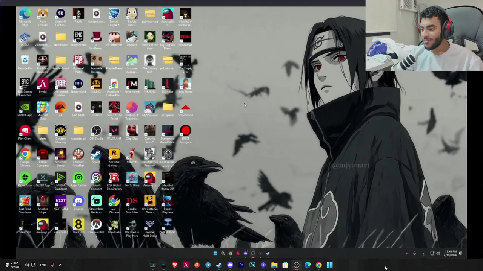The height and width of the screenshot is (271, 483).
Task: Open the Liar's Bar shortcut
Action: [168, 86]
